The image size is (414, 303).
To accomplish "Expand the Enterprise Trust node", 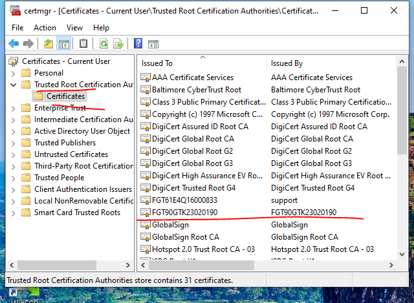I will pos(13,109).
